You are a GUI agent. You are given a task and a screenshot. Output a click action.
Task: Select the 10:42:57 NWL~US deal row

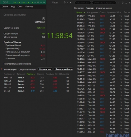coord(102,72)
